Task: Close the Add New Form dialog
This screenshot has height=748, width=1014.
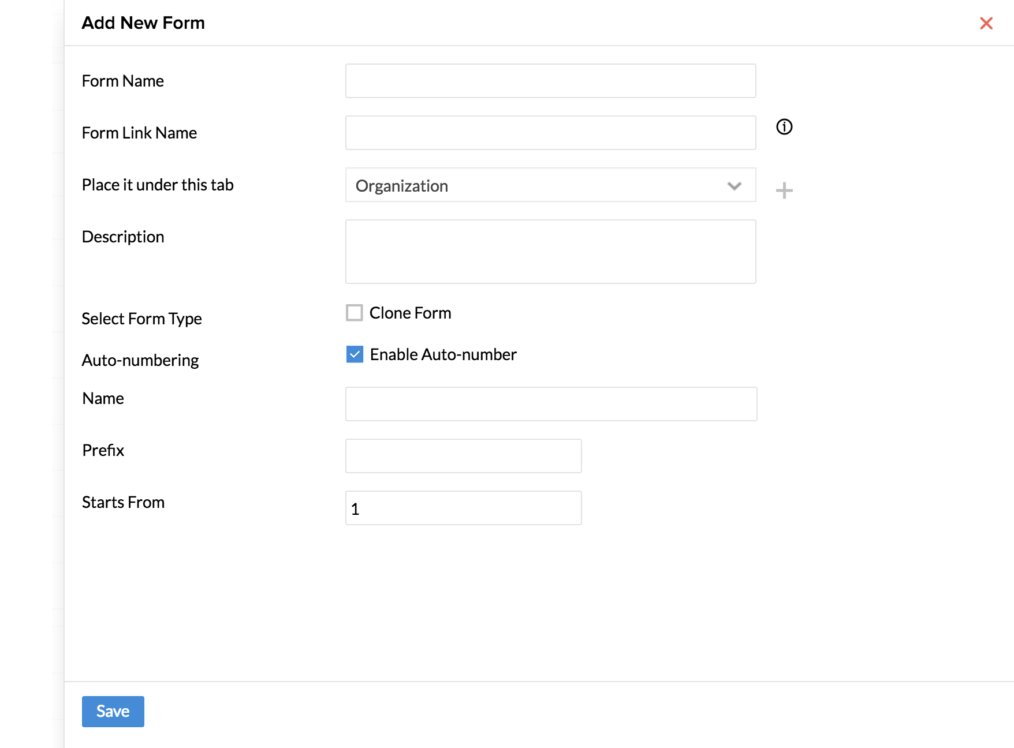Action: (x=986, y=23)
